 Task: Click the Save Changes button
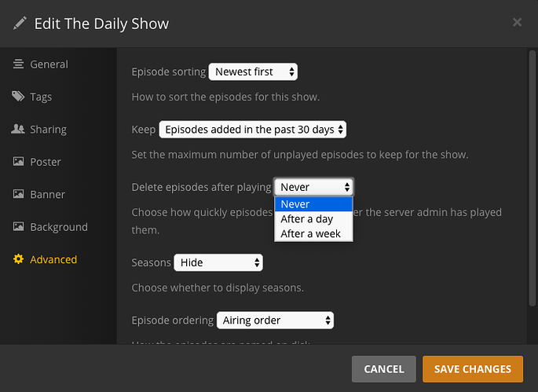pyautogui.click(x=473, y=369)
